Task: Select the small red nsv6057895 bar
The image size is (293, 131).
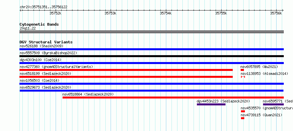Action: 242,70
